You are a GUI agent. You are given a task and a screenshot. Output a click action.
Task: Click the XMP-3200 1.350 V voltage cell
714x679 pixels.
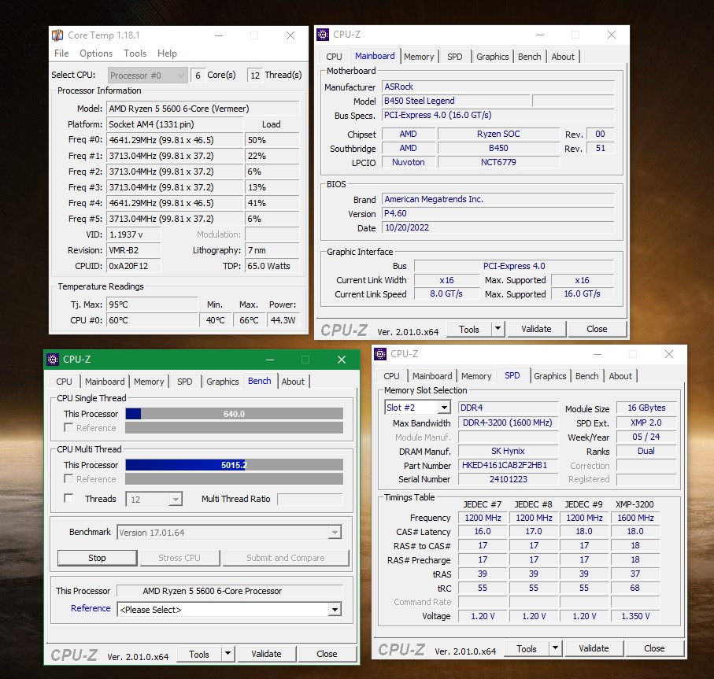(x=635, y=616)
